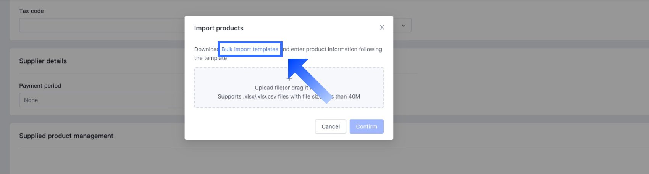This screenshot has width=649, height=174.
Task: Click the dropdown chevron right of dialog
Action: pos(404,26)
